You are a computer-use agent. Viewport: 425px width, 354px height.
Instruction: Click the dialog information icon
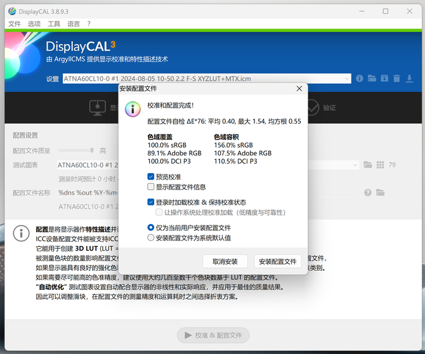pos(133,109)
